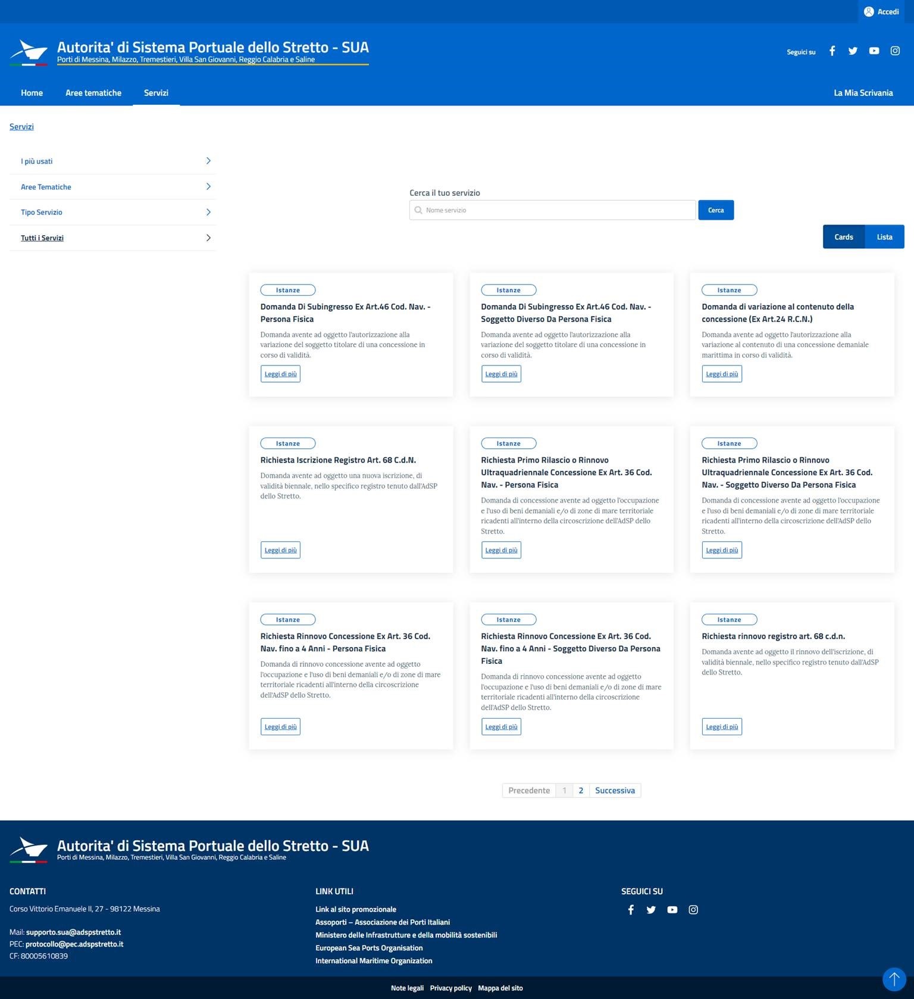Open the 'Aree tematiche' navigation menu item
Image resolution: width=914 pixels, height=999 pixels.
tap(93, 93)
